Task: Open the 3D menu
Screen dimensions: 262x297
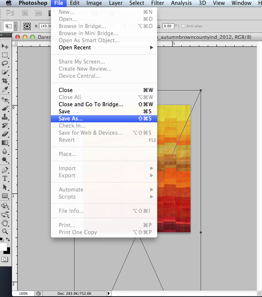Action: (x=202, y=3)
